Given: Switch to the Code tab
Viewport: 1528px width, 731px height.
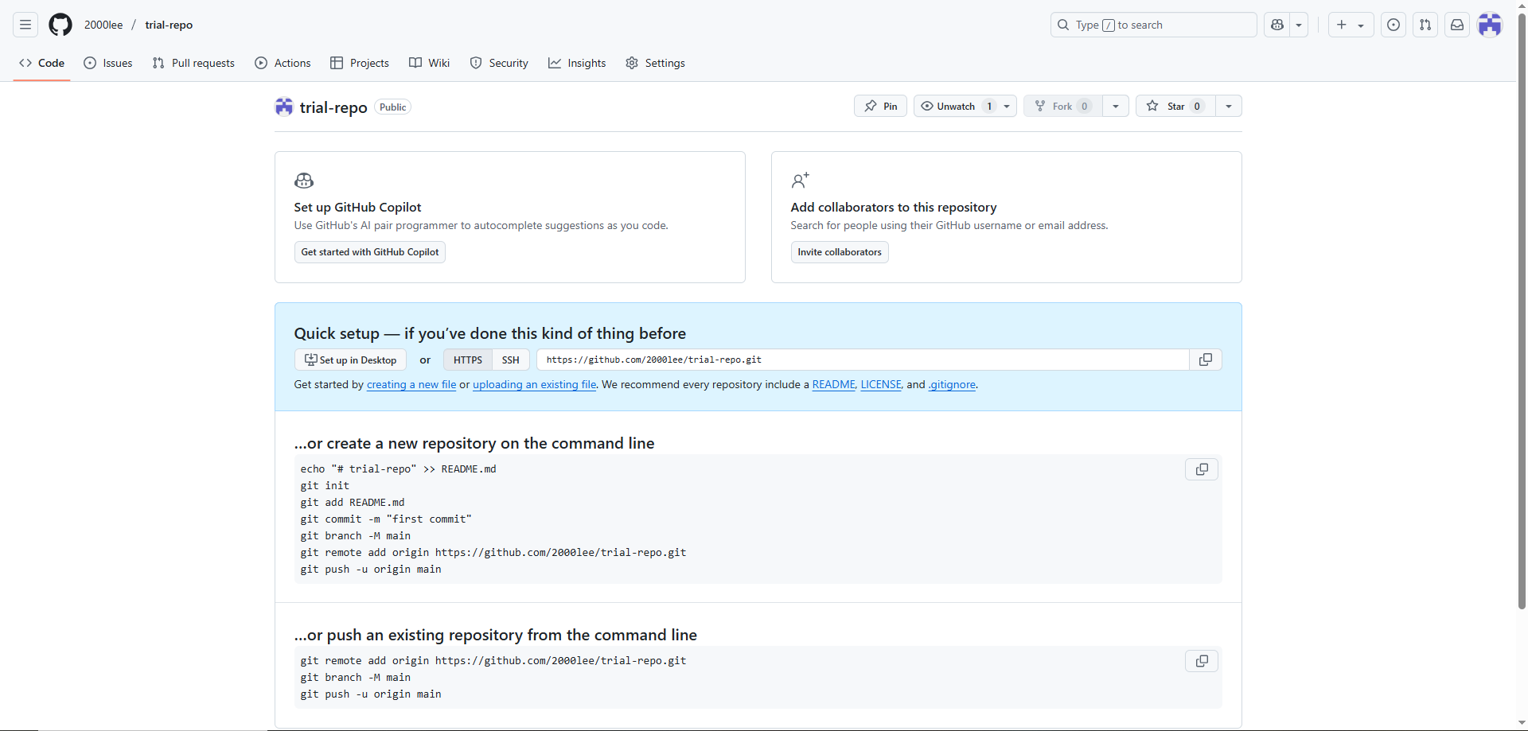Looking at the screenshot, I should 41,63.
